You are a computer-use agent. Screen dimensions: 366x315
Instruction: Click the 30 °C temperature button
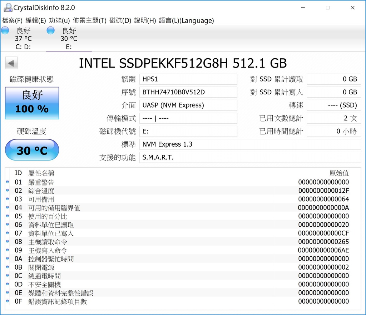[32, 150]
